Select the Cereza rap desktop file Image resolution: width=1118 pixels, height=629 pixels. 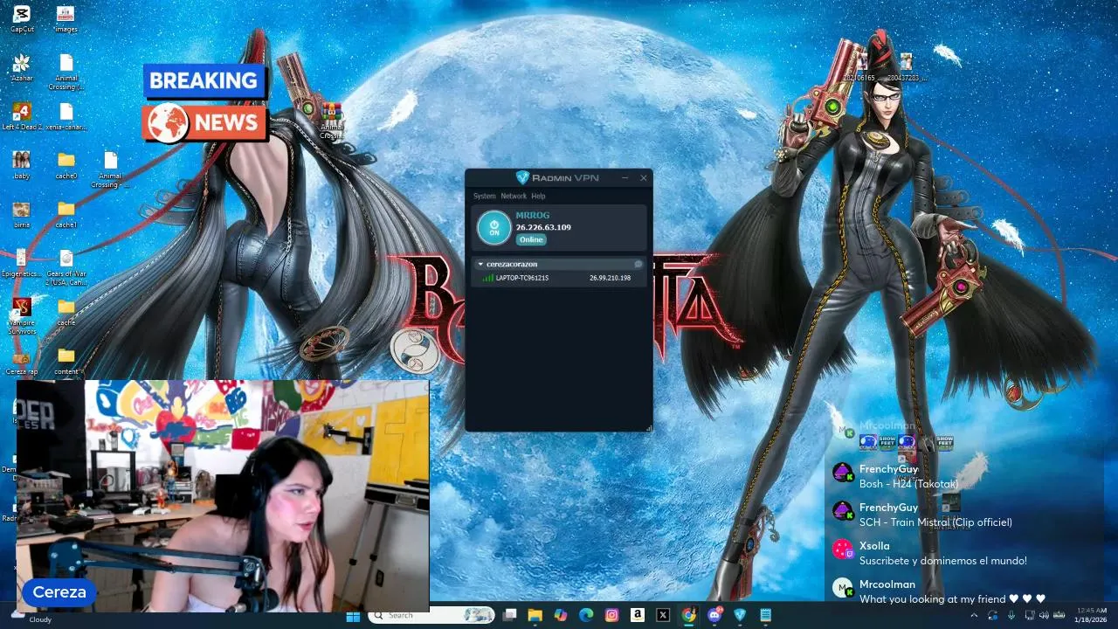pyautogui.click(x=22, y=363)
